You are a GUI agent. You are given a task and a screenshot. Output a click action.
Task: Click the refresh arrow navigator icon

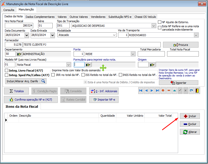(191, 91)
